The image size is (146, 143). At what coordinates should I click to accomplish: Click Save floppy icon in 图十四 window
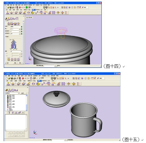pos(11,7)
